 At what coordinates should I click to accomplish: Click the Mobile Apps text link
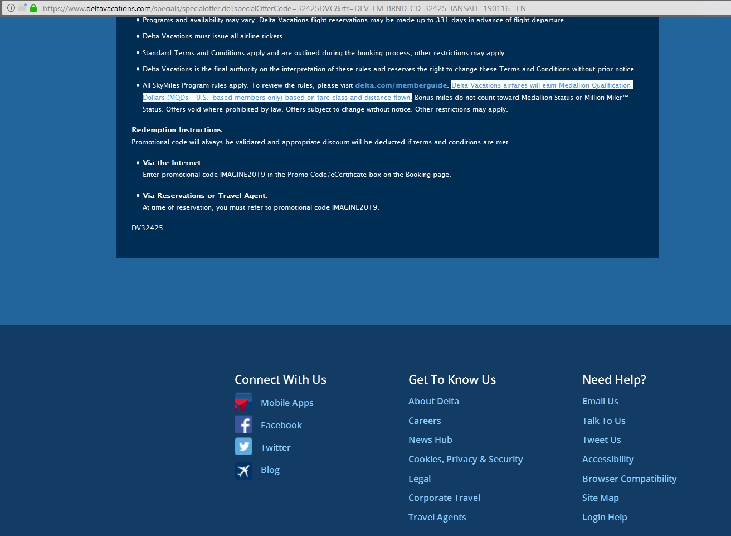(287, 403)
